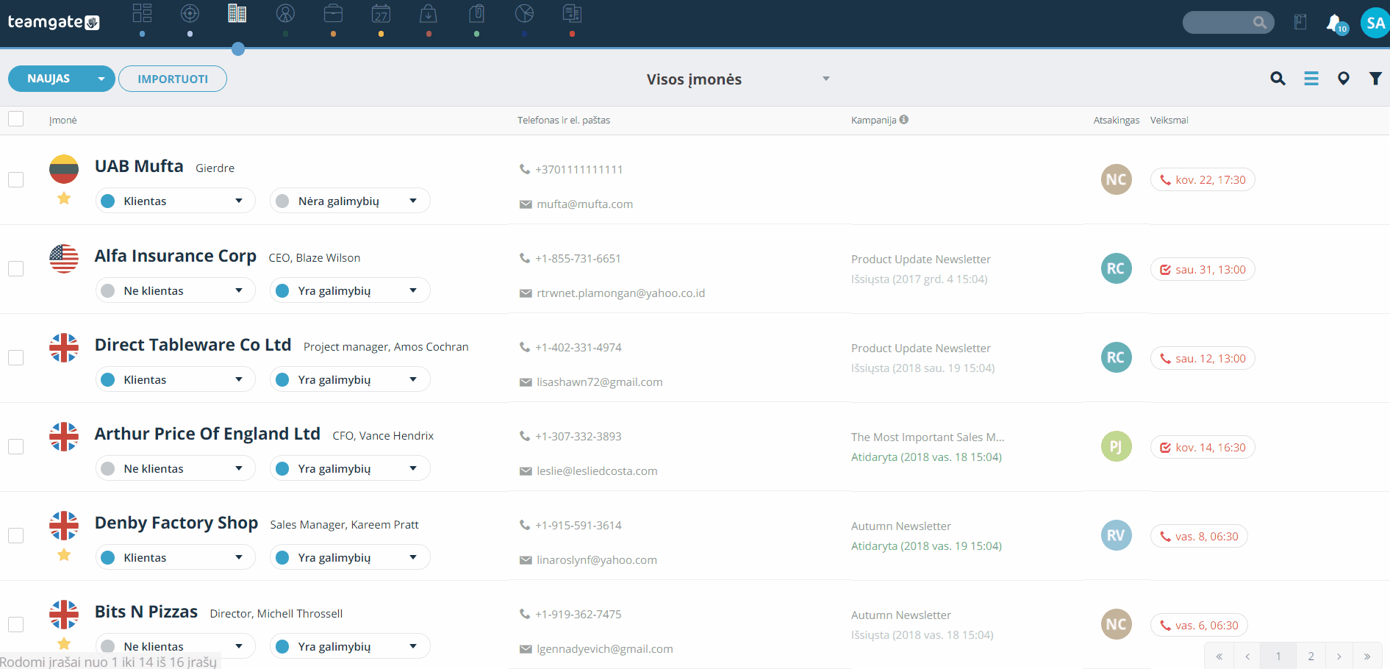The image size is (1390, 669).
Task: Check the Alfa Insurance Corp row checkbox
Action: coord(15,268)
